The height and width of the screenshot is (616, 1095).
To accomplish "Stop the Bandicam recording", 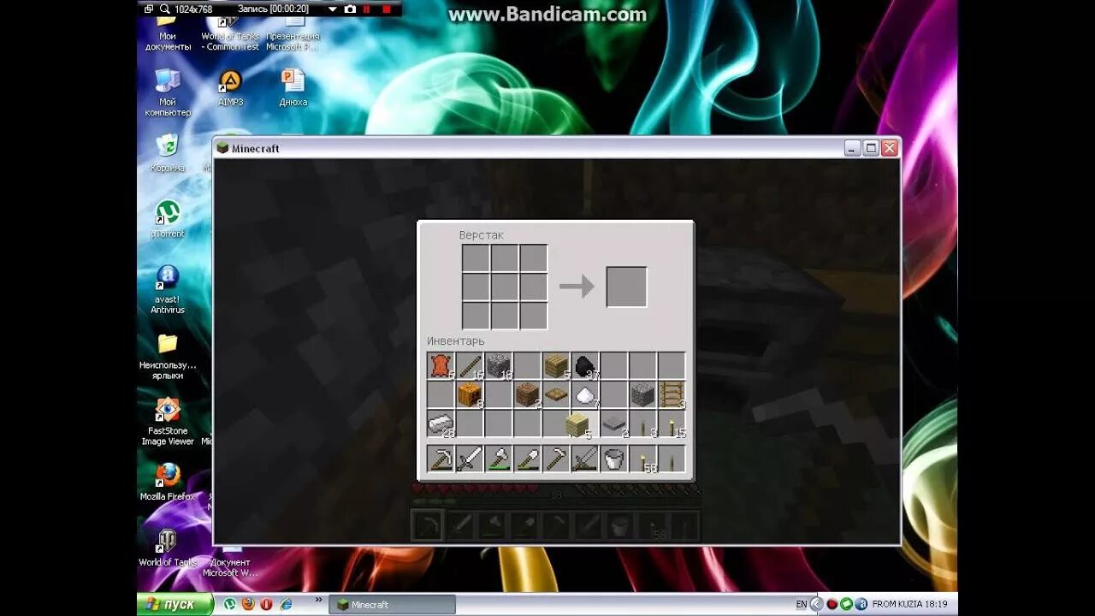I will point(387,9).
